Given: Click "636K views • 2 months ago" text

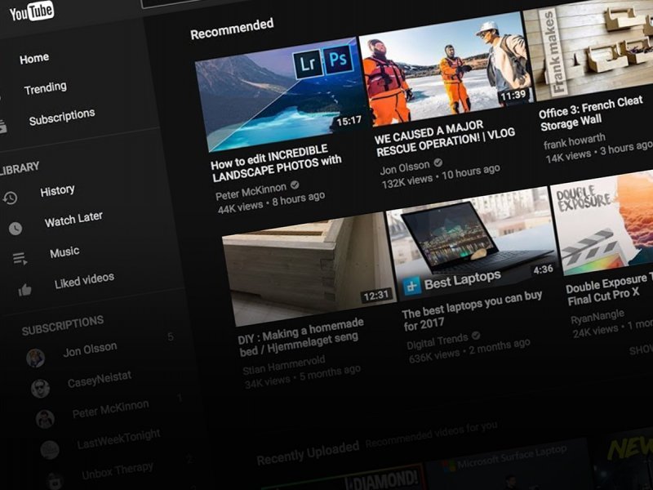Looking at the screenshot, I should click(470, 351).
